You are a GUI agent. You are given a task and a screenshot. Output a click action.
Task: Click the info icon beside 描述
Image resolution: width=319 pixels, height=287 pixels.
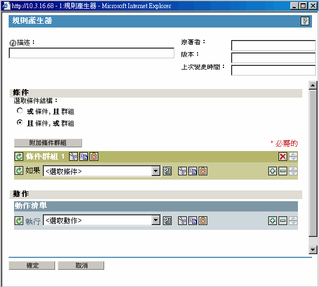coord(13,43)
